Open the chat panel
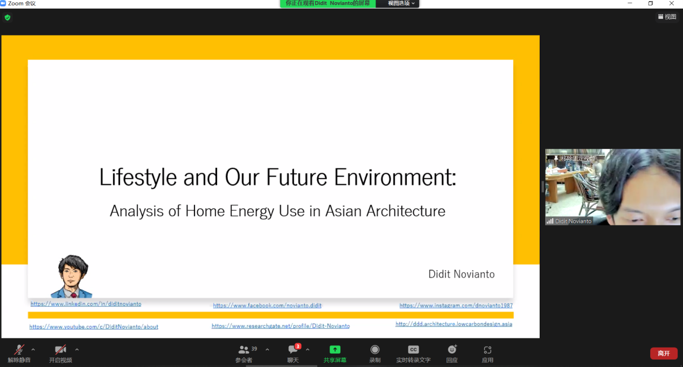Viewport: 683px width, 367px height. 293,350
